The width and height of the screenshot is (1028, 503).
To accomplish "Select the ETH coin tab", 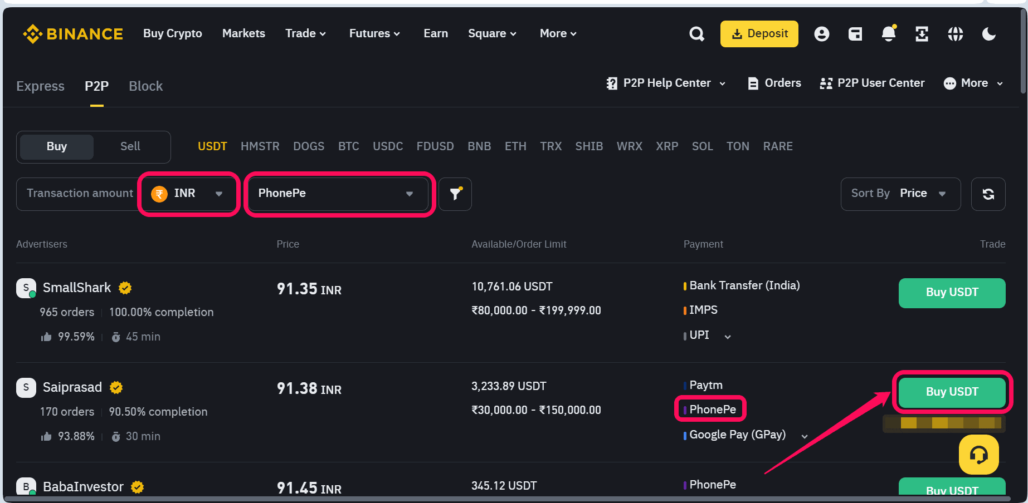I will click(515, 146).
